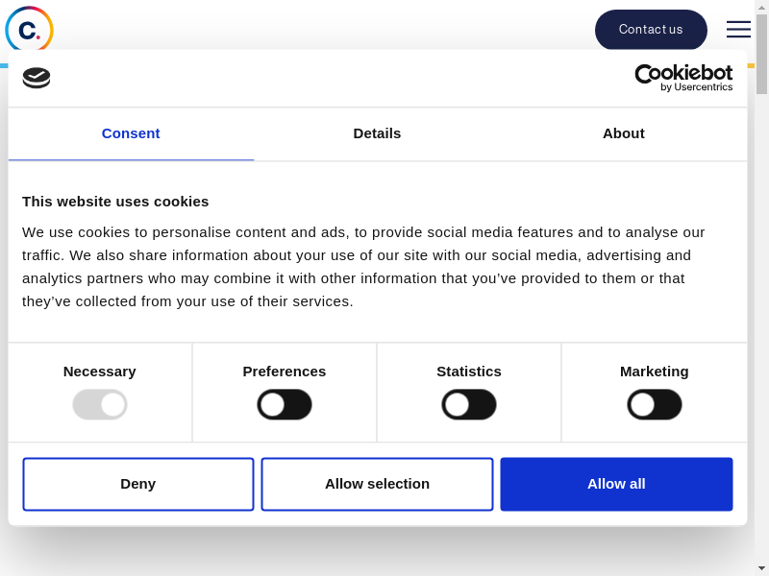Enable the Preferences cookies toggle

285,404
